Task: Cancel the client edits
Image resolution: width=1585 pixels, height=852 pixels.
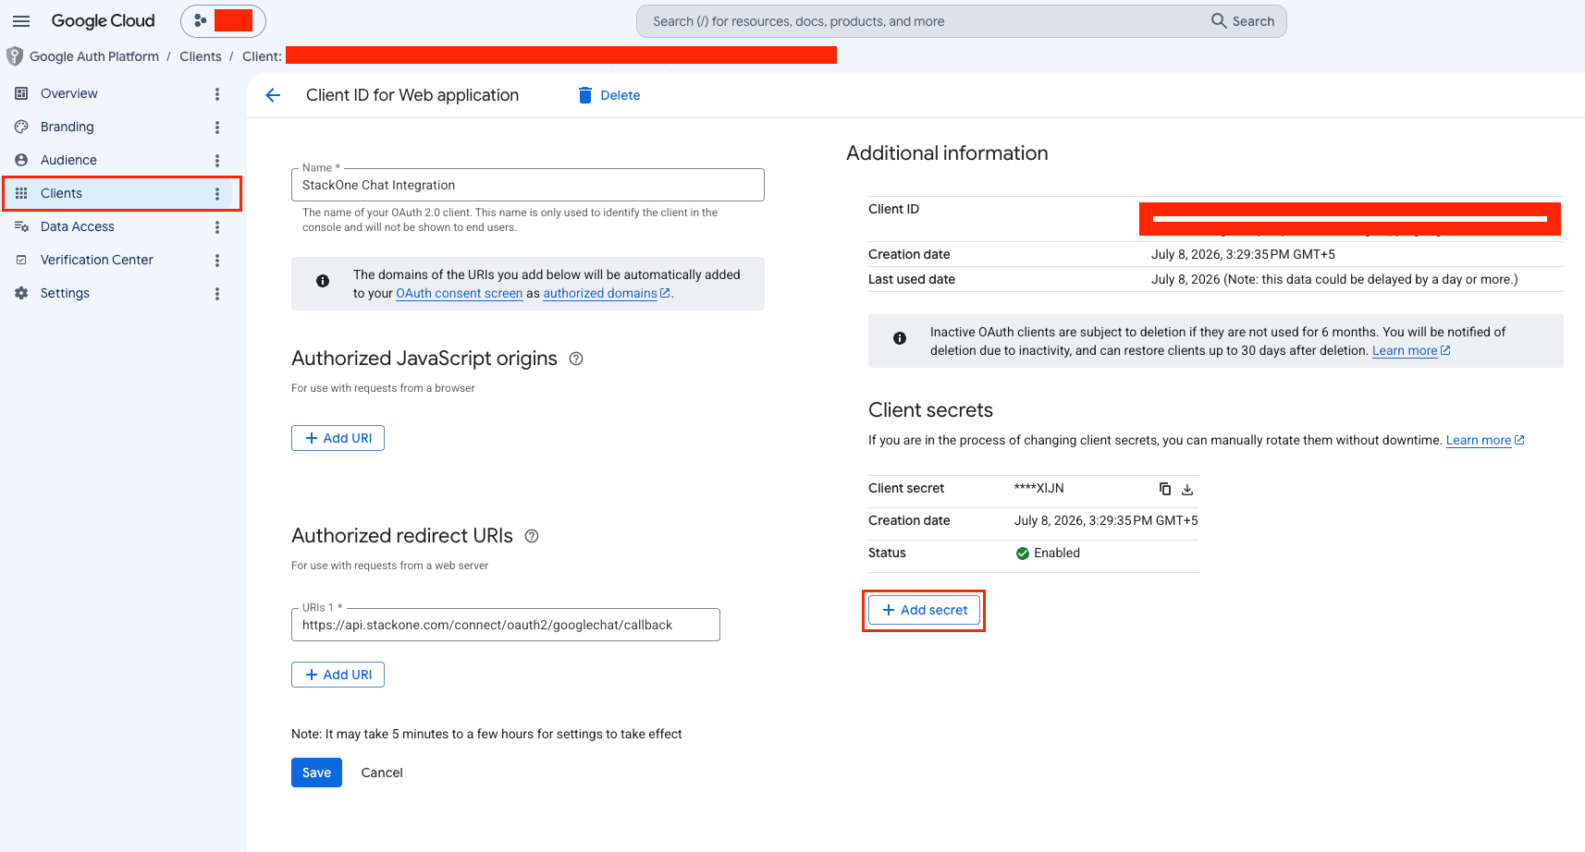Action: [382, 773]
